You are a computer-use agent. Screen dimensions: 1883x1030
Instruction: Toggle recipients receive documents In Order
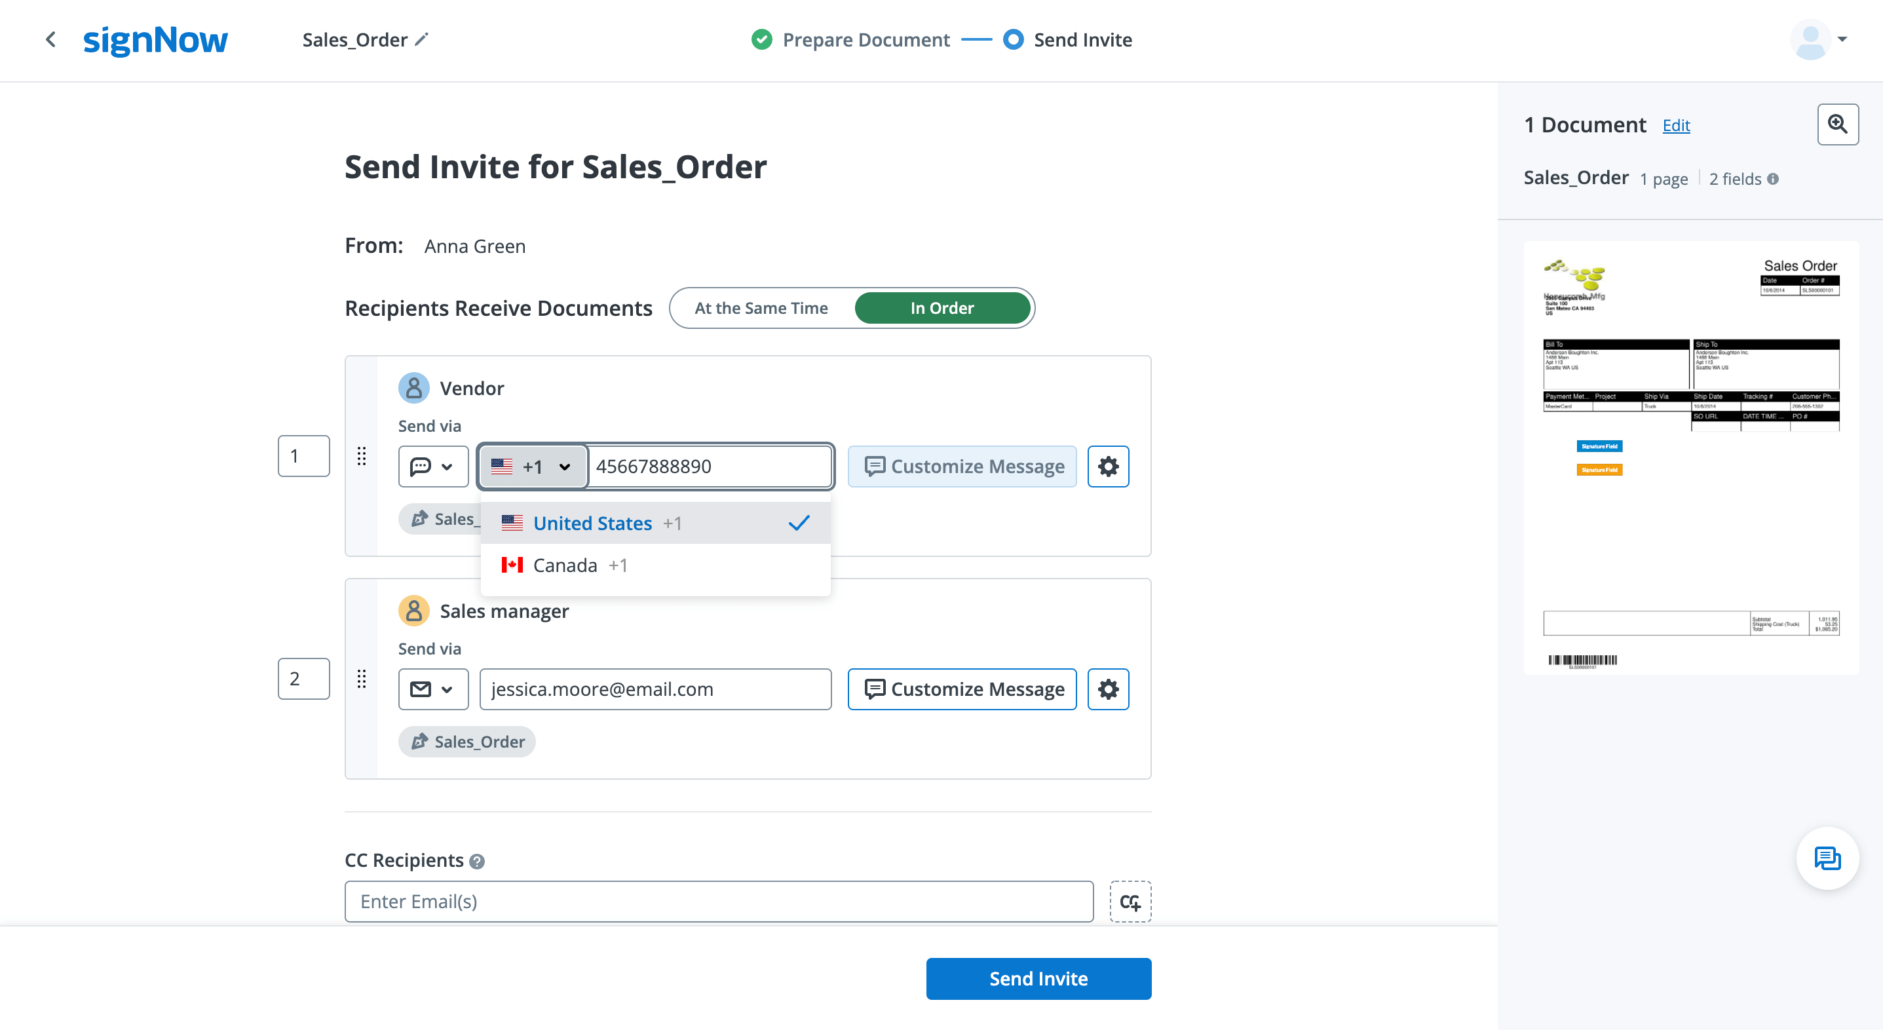[x=942, y=307]
